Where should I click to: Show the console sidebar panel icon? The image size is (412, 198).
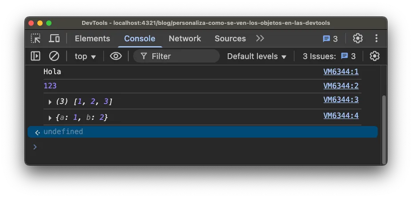coord(36,56)
